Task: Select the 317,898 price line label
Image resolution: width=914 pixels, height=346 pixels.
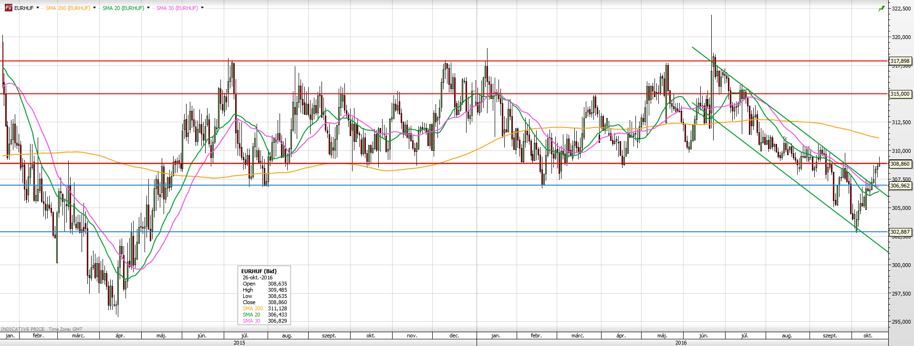Action: [900, 61]
